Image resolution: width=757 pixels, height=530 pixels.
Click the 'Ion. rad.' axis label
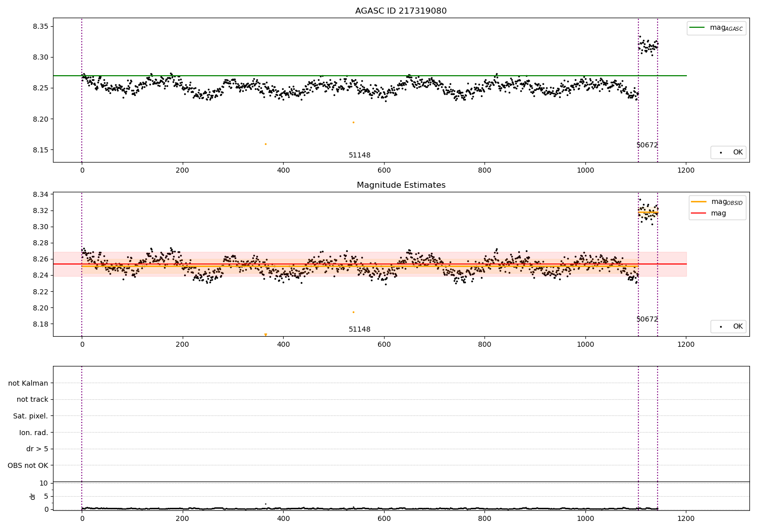pyautogui.click(x=34, y=433)
